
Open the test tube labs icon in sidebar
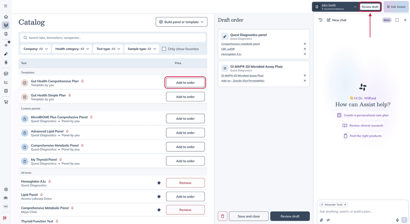pos(6,54)
